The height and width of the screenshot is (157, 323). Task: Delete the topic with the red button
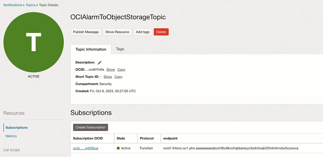click(161, 32)
